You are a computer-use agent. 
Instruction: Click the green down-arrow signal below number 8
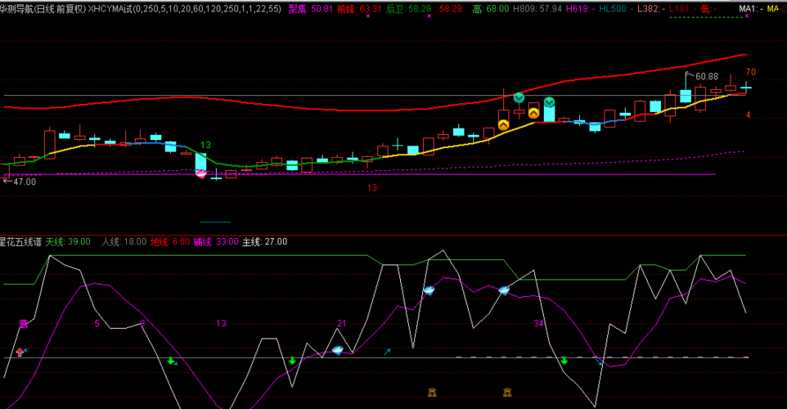171,360
